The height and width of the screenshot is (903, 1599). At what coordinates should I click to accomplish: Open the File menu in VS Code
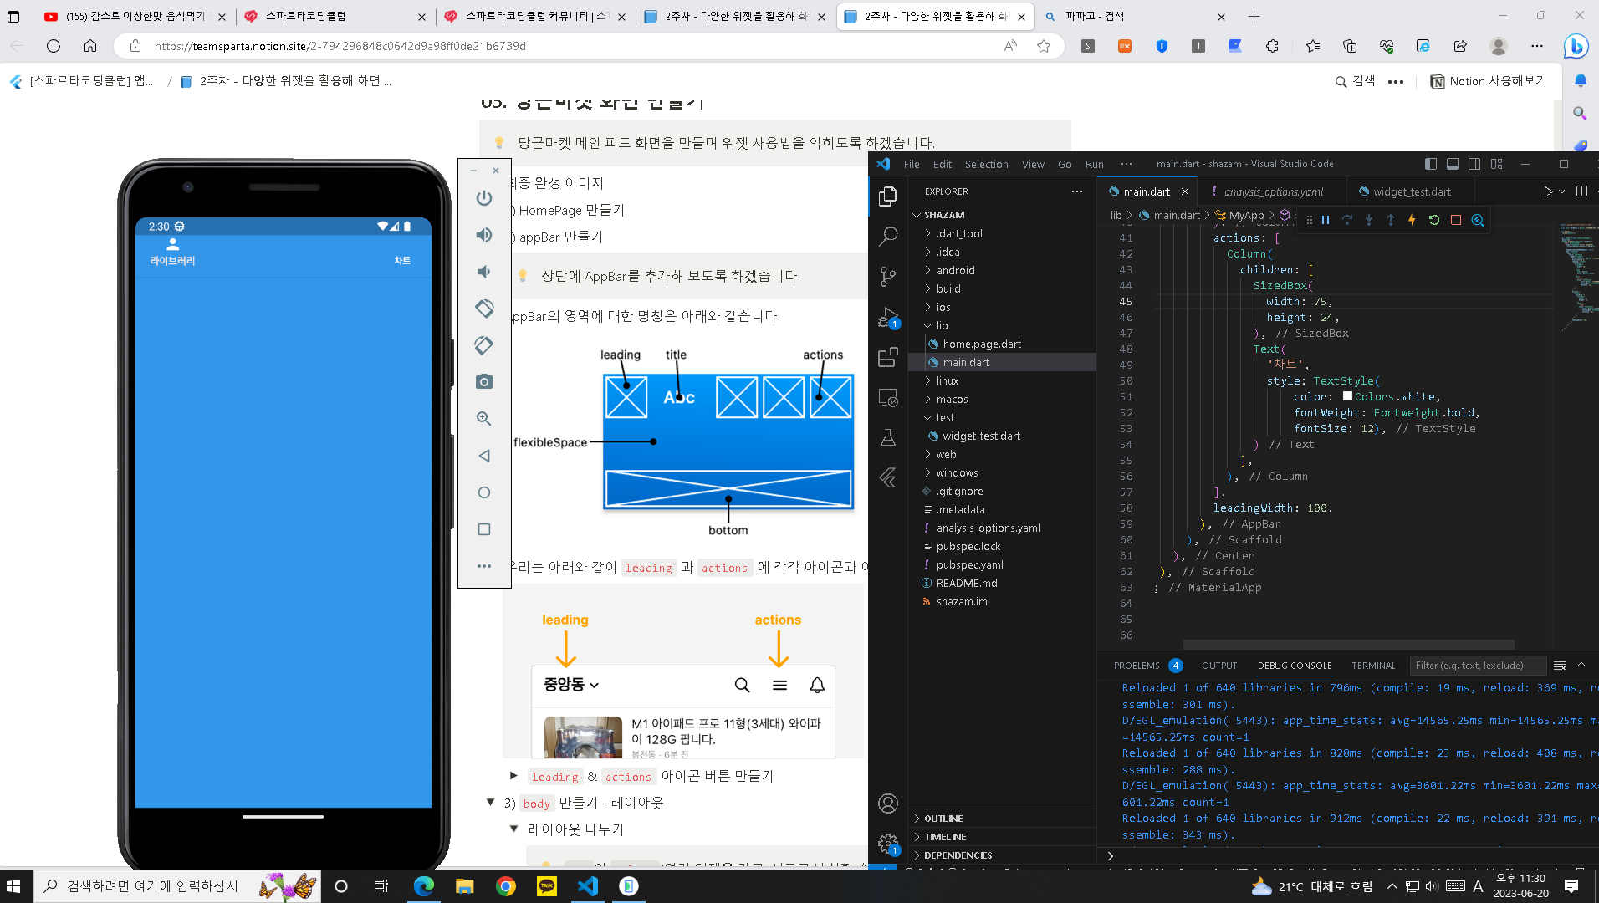[912, 164]
